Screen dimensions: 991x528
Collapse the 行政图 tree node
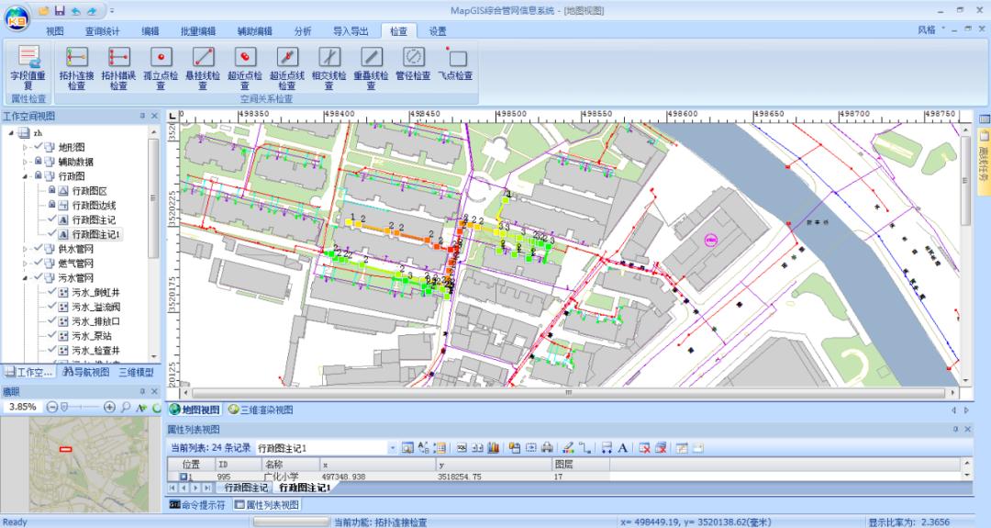(x=26, y=176)
